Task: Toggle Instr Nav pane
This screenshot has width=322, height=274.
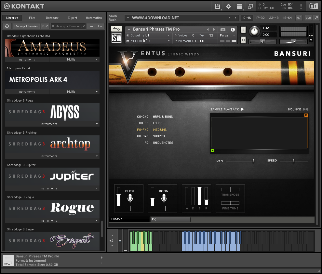Action: click(x=96, y=26)
